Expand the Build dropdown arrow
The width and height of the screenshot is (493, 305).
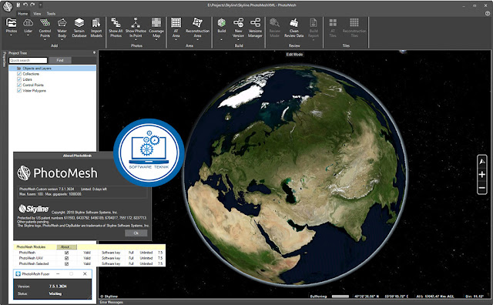[x=222, y=40]
